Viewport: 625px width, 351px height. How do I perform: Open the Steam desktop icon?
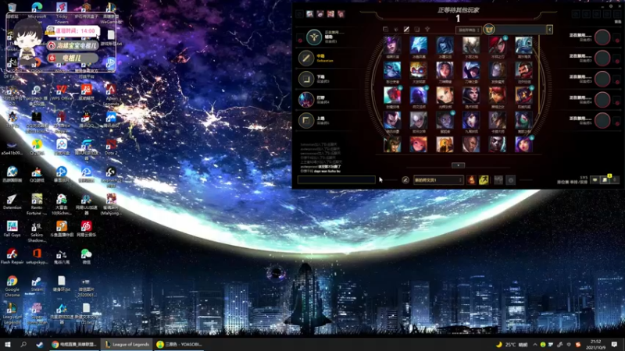click(37, 284)
